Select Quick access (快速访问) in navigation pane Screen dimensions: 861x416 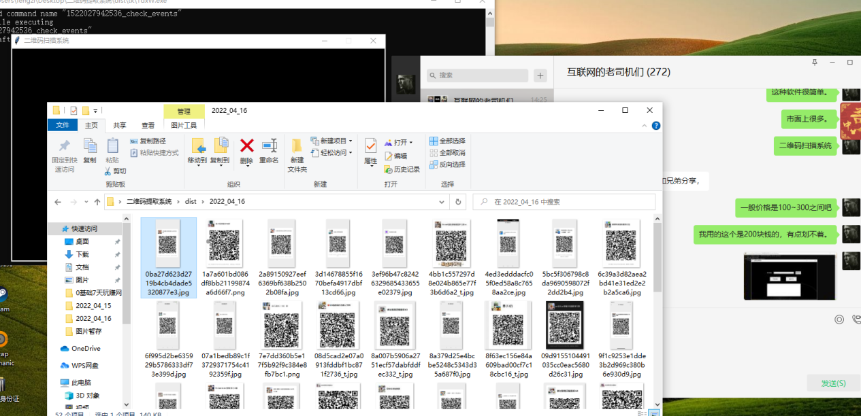[86, 228]
